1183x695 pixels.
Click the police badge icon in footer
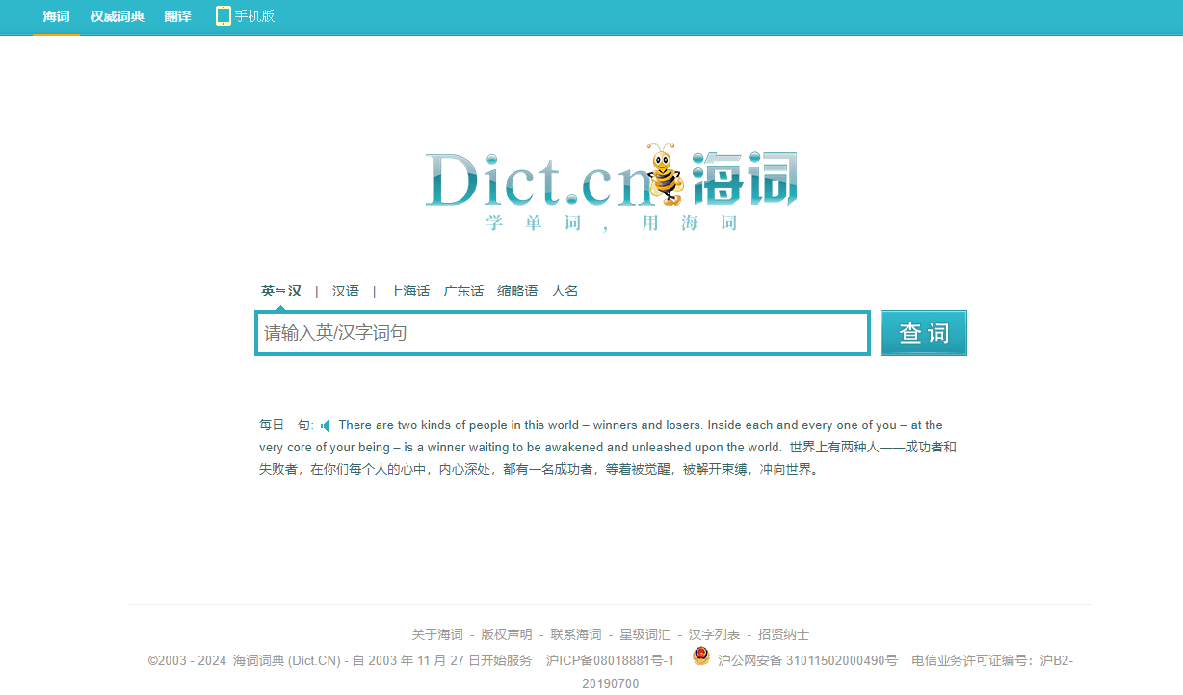click(700, 656)
